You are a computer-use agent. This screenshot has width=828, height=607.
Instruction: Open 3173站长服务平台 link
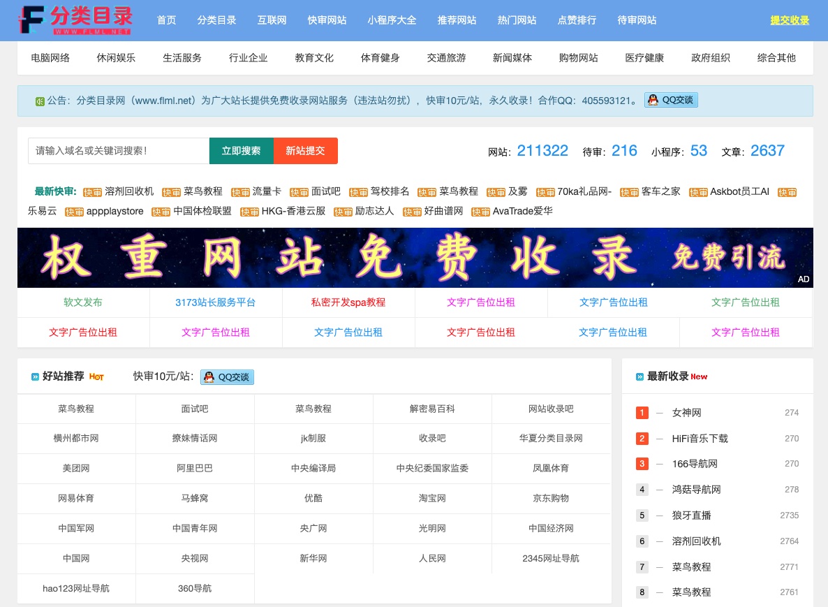tap(216, 302)
